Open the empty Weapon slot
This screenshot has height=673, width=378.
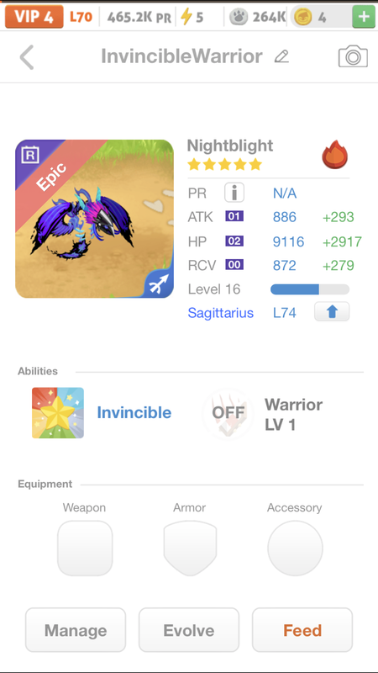tap(85, 548)
